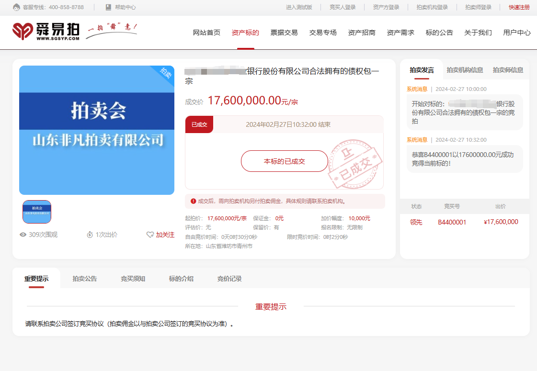Switch to 拍卖师信息 tab
This screenshot has height=371, width=537.
pyautogui.click(x=508, y=70)
